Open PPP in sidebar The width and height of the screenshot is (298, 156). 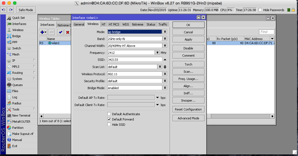(x=22, y=42)
